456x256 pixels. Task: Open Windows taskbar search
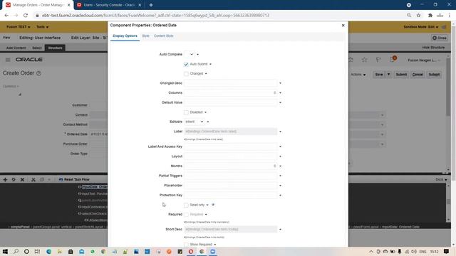pos(16,251)
